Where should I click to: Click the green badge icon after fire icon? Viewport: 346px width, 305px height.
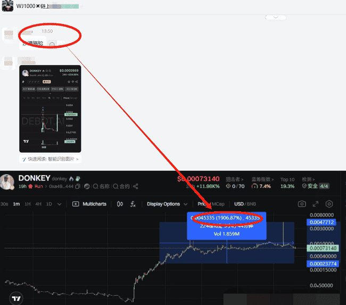click(x=78, y=178)
